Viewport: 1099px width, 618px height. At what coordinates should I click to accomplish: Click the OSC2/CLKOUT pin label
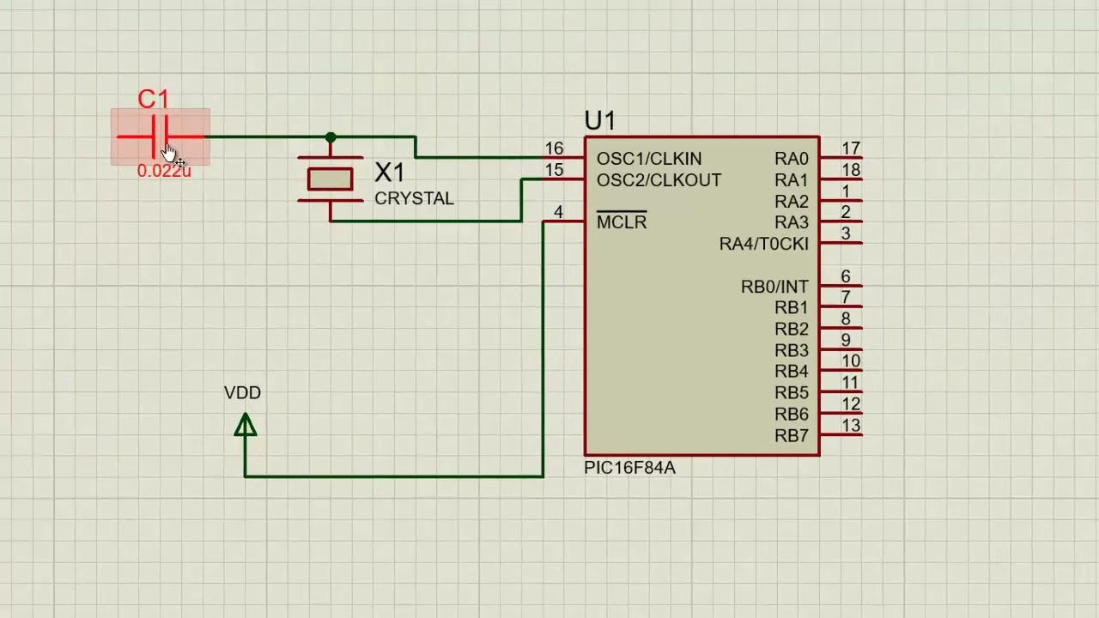659,180
